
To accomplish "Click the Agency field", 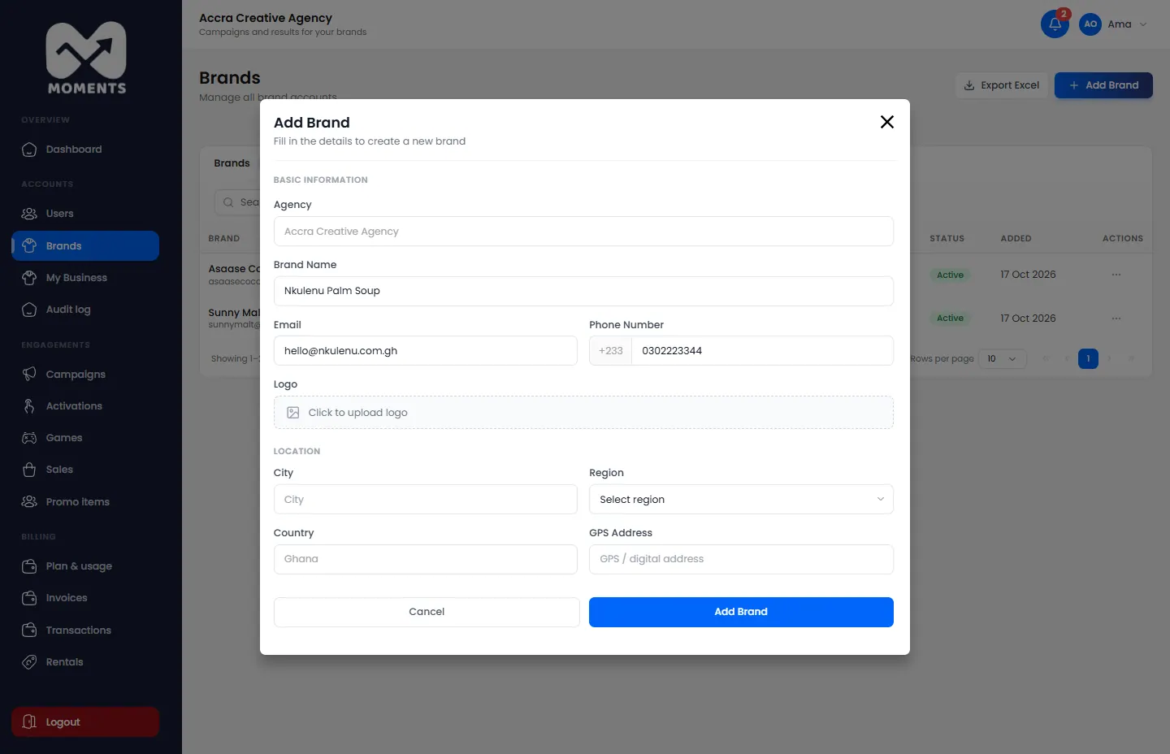I will coord(583,232).
